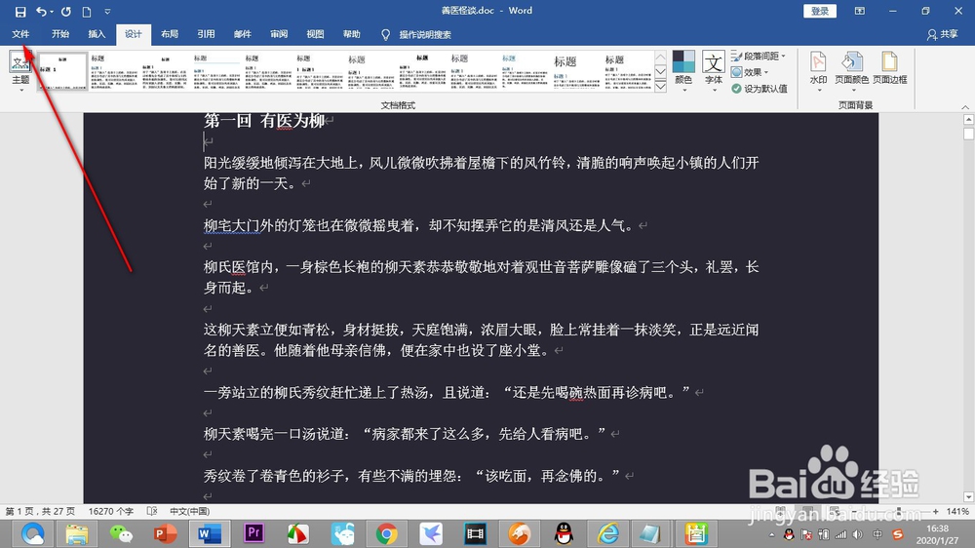Select the last style thumbnail in gallery row

(x=628, y=72)
